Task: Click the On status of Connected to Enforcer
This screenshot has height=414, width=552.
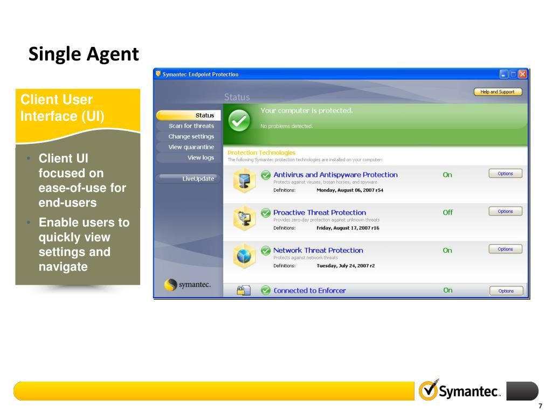Action: [448, 291]
